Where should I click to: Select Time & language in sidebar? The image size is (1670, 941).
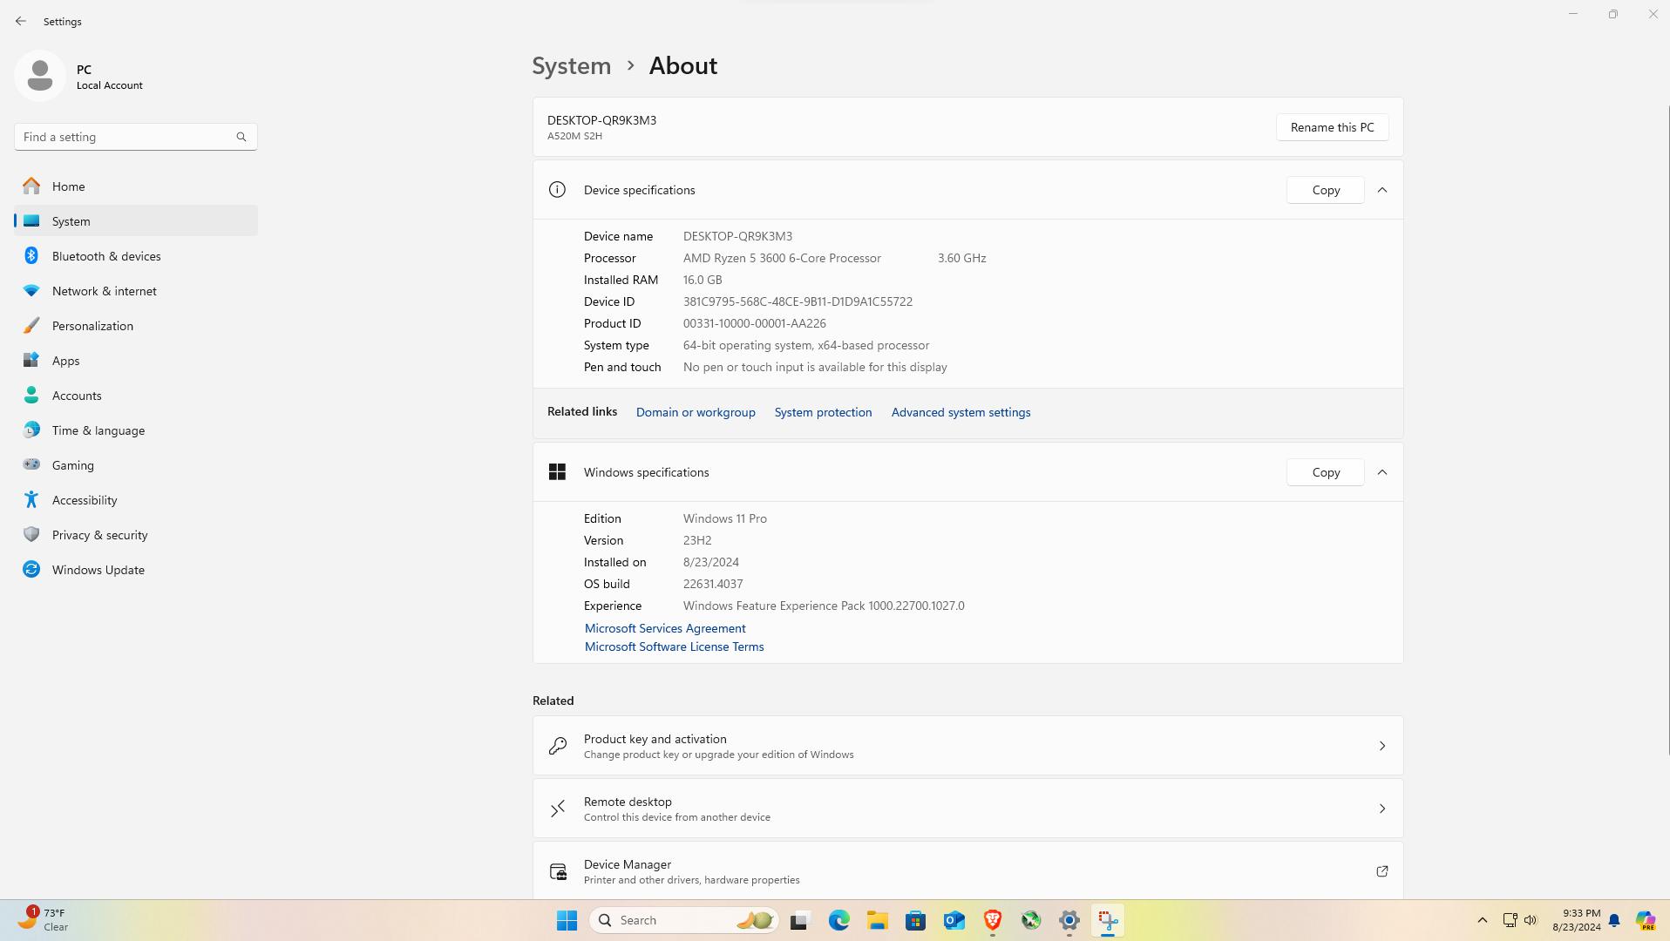[x=98, y=430]
